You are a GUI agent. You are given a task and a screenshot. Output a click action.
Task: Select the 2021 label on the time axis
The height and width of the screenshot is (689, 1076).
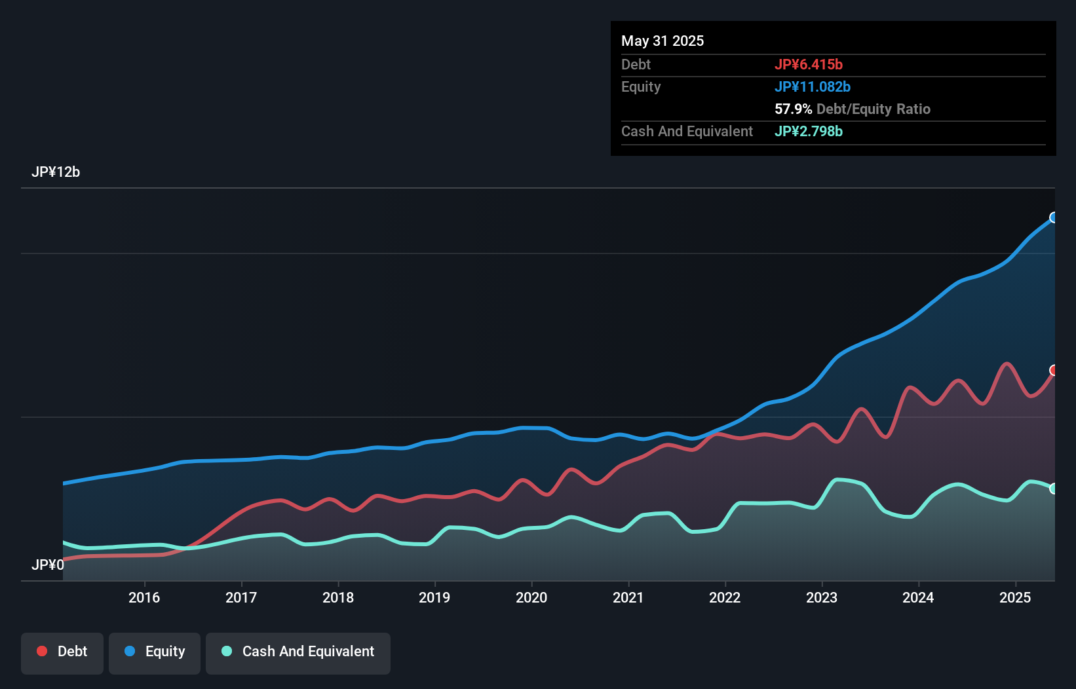pyautogui.click(x=628, y=597)
